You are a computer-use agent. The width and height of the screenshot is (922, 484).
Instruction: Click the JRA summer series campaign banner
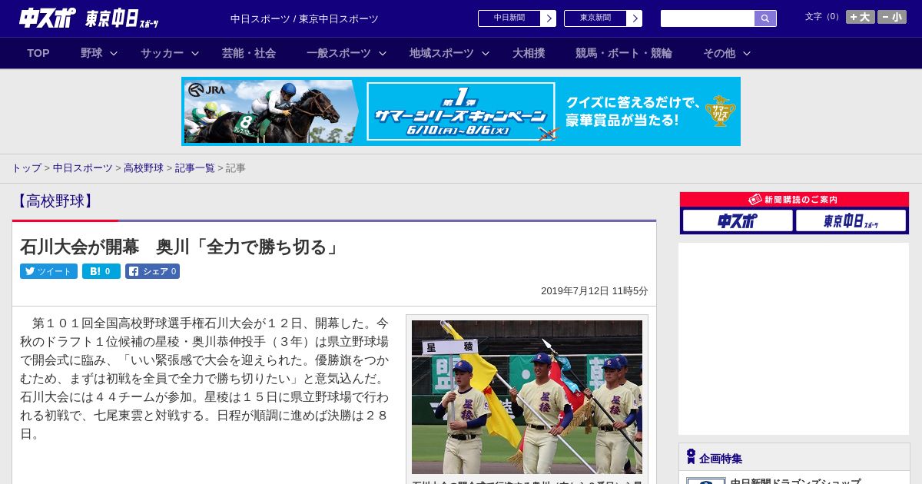point(461,111)
